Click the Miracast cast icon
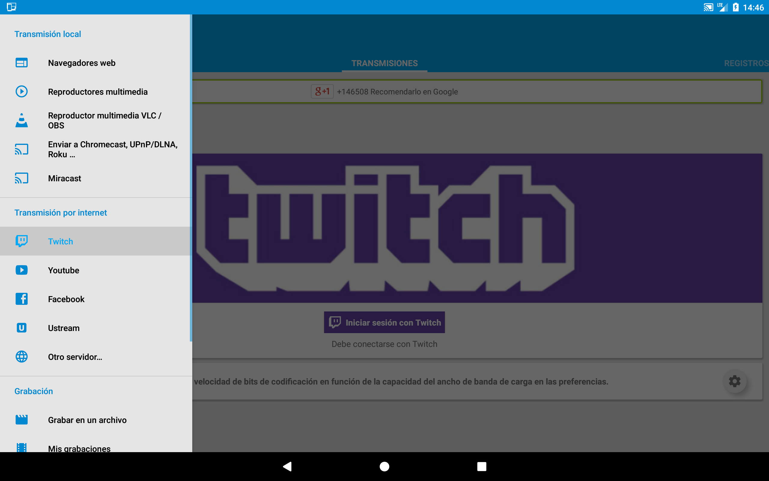This screenshot has height=481, width=769. point(22,178)
